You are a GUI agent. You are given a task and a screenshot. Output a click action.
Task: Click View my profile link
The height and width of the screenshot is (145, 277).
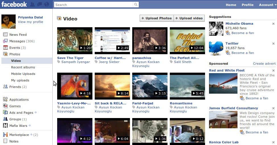tap(30, 22)
